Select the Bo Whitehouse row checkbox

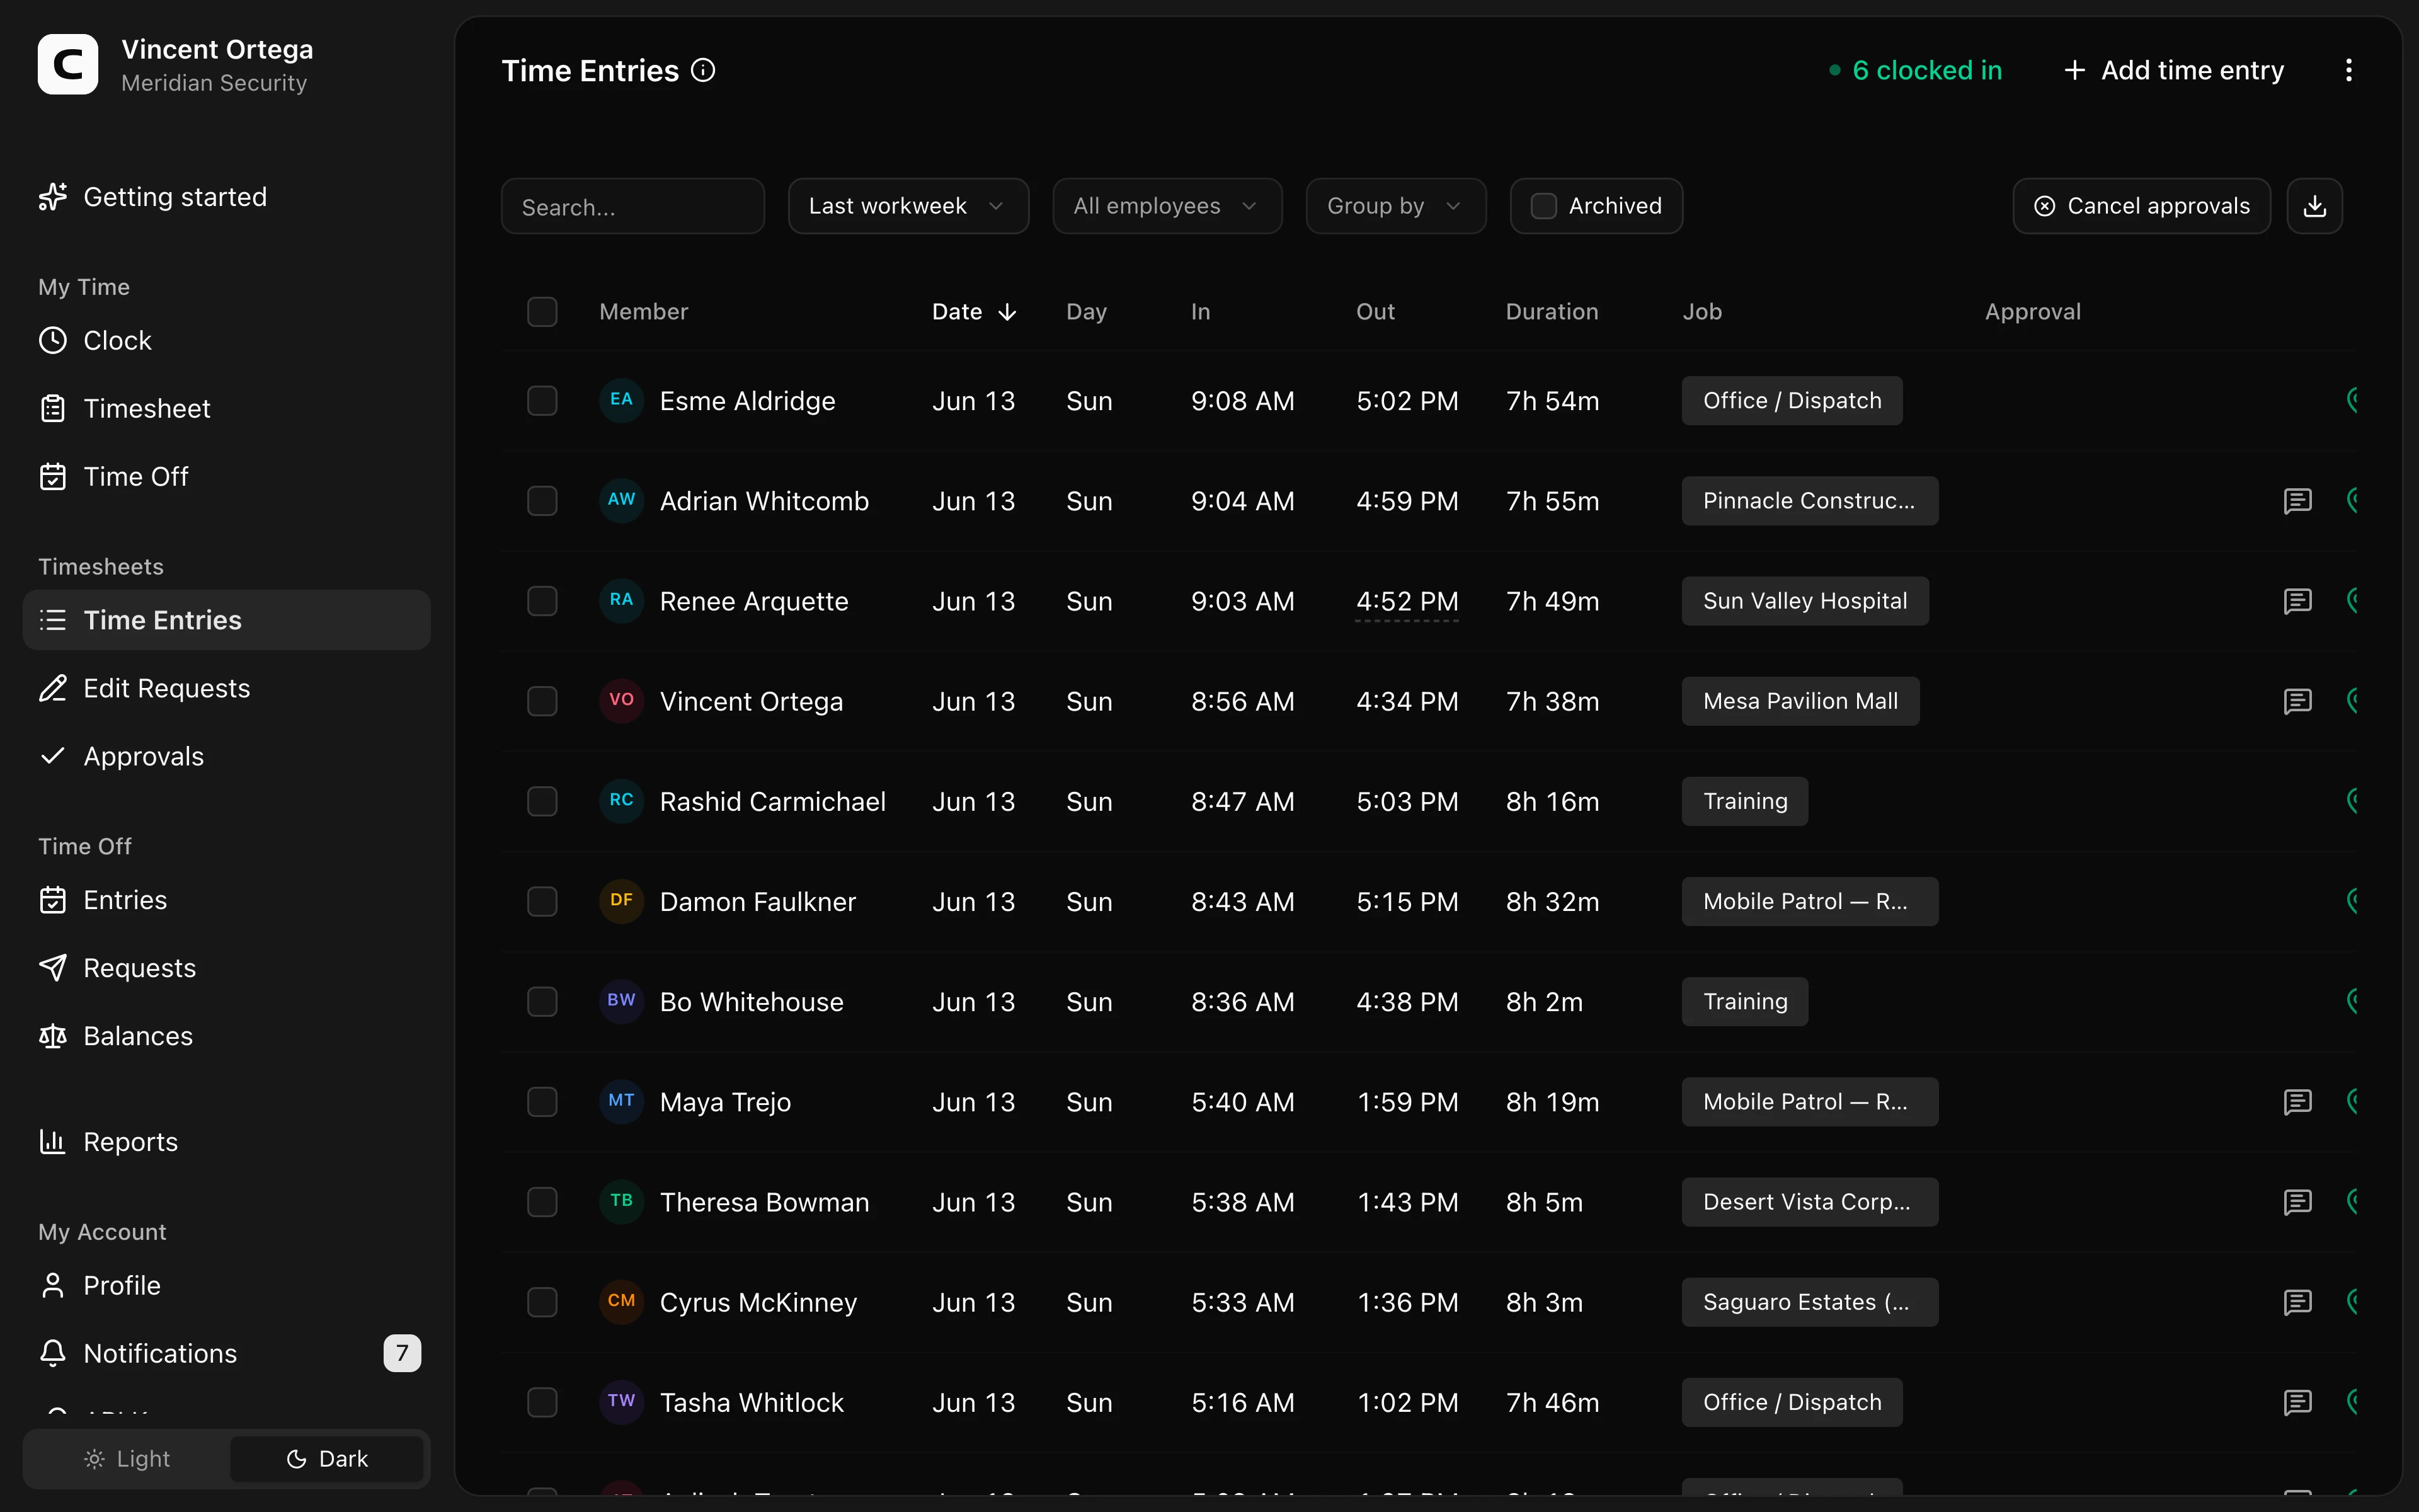click(x=542, y=1001)
